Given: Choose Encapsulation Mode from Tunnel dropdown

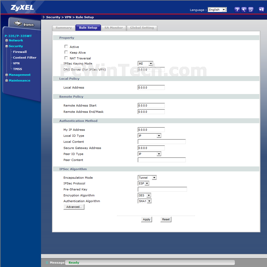Looking at the screenshot, I should (x=147, y=178).
